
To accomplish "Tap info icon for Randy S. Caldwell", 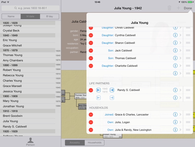I will point(175,90).
